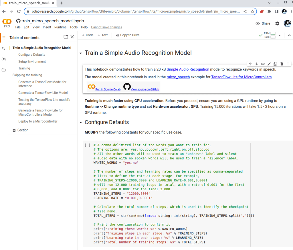Run the Configure Defaults code cell
The height and width of the screenshot is (250, 293).
pos(88,145)
